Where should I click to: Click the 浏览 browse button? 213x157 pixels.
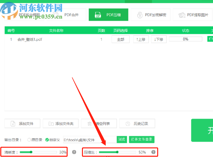point(122,139)
